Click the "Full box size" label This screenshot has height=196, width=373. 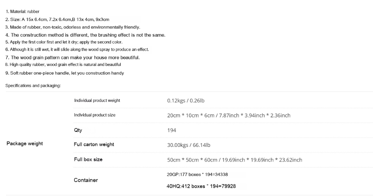[x=88, y=159]
